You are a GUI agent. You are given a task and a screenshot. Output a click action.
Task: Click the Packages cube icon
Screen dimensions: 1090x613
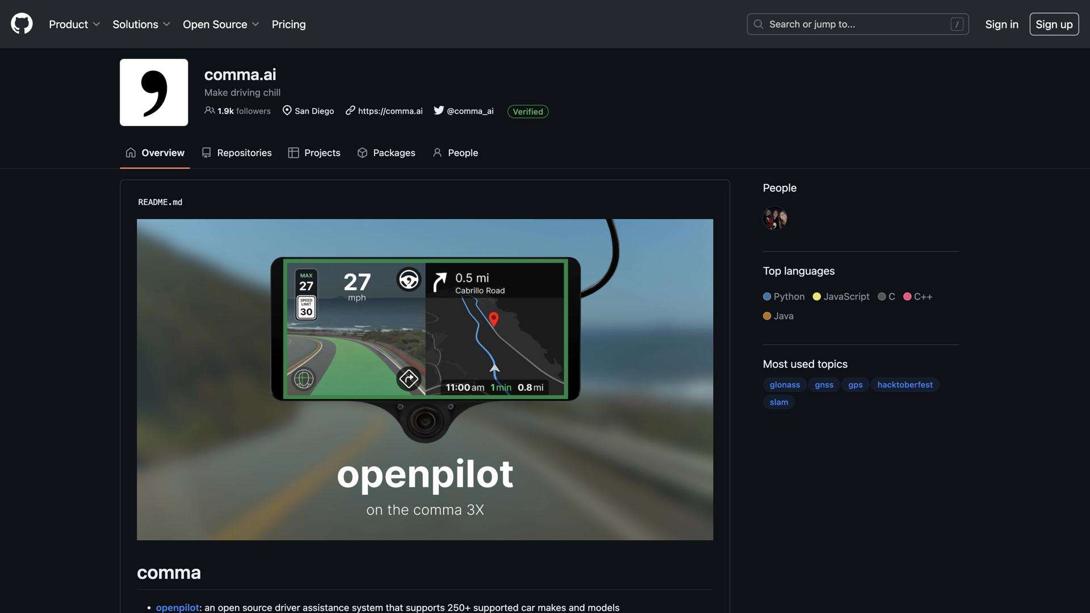click(362, 153)
